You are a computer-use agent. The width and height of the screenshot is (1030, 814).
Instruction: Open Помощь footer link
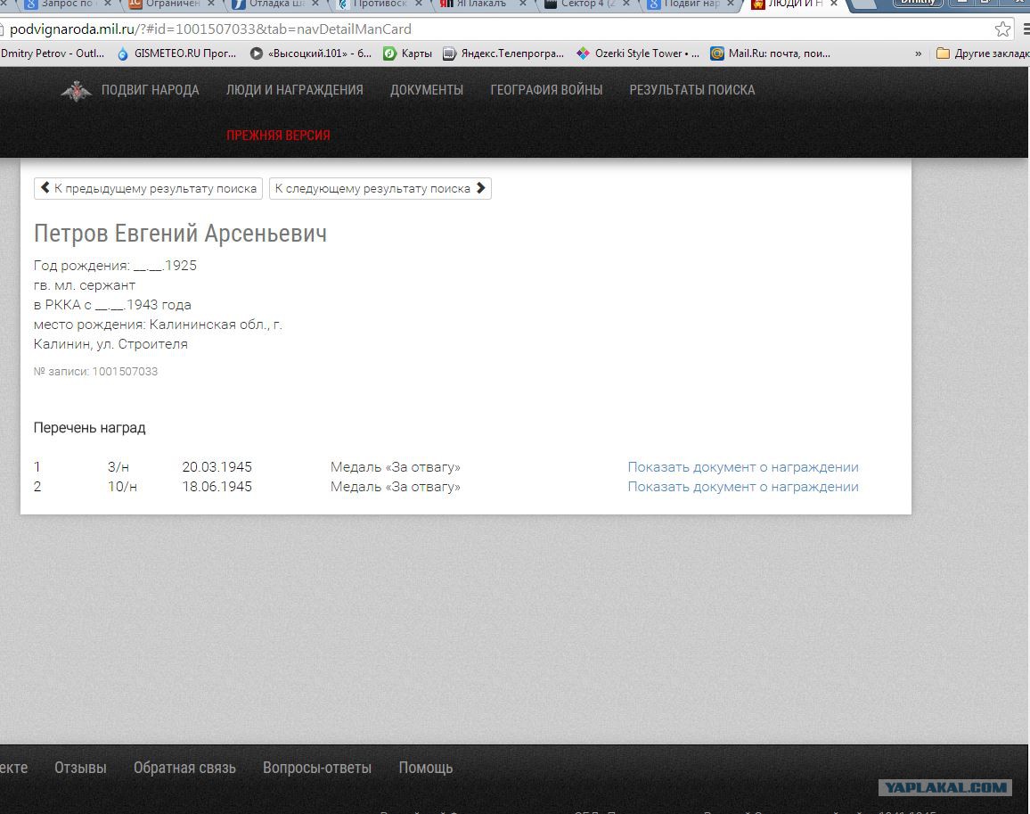426,768
